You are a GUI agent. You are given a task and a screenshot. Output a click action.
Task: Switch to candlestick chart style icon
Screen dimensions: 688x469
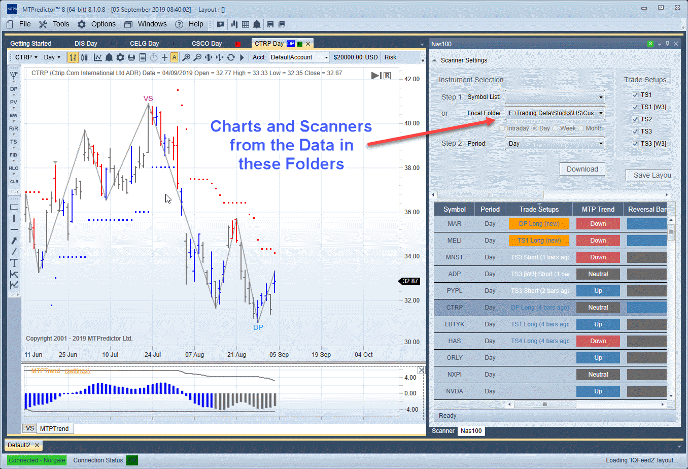point(84,57)
